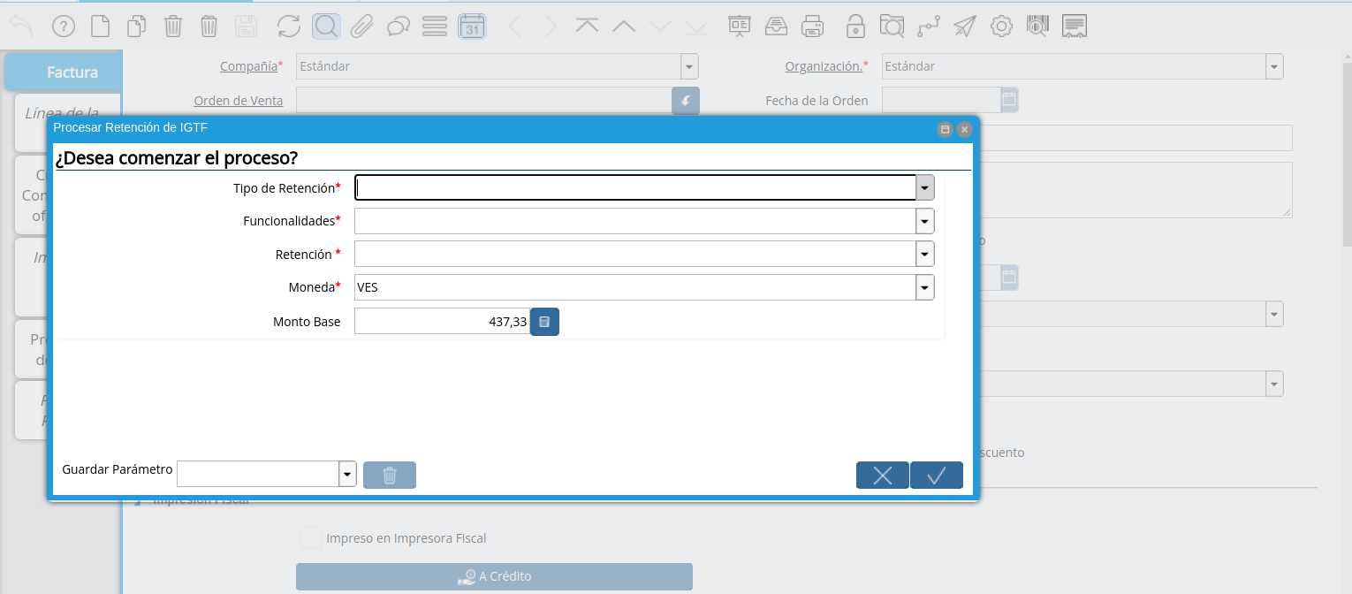The image size is (1352, 594).
Task: Click the Archive inbox tray icon
Action: click(x=776, y=27)
